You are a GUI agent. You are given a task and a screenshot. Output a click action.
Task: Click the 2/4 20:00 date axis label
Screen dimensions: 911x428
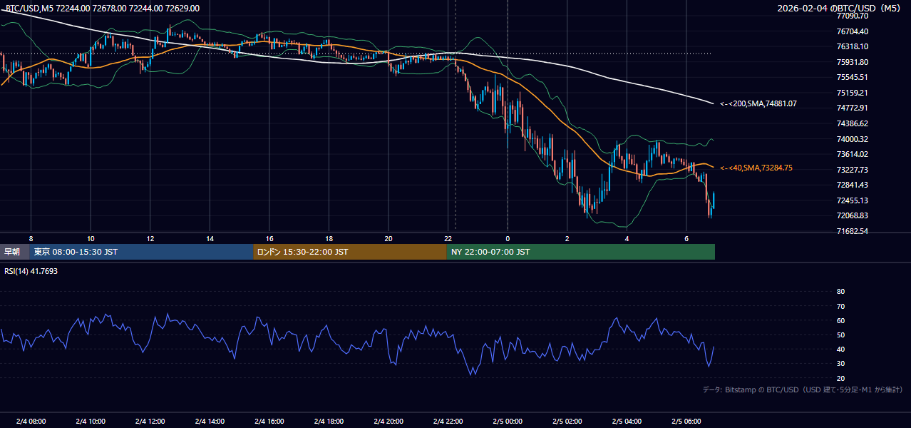(x=388, y=421)
